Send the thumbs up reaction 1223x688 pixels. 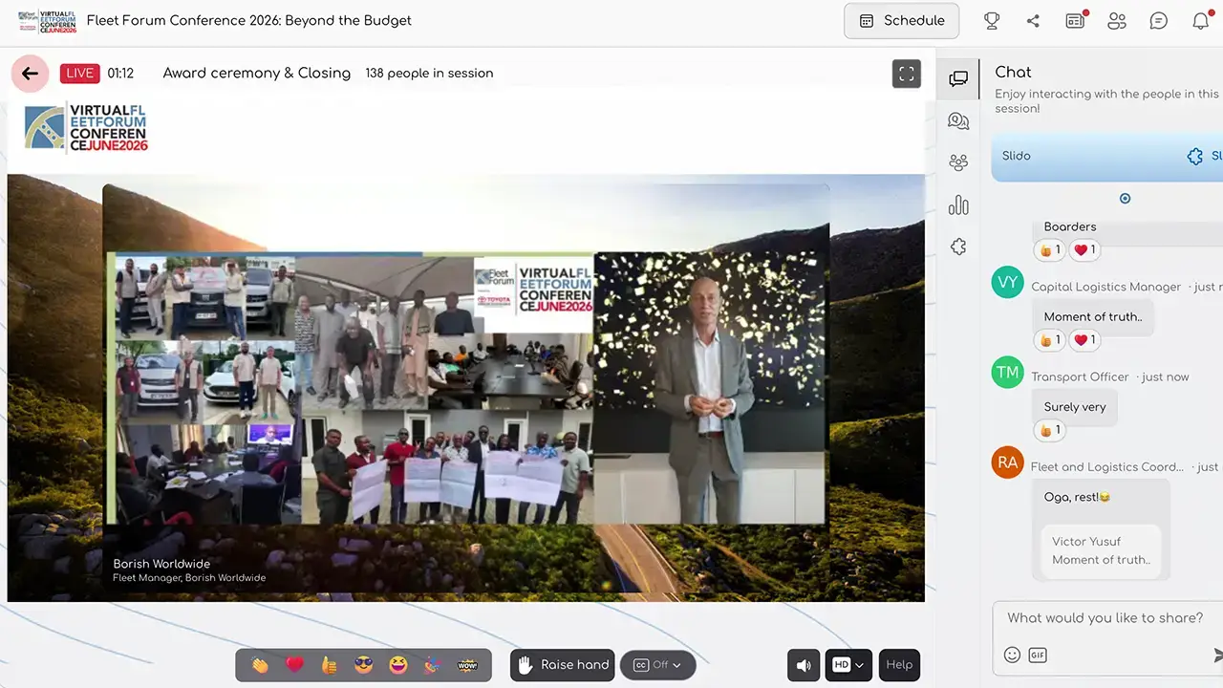point(329,665)
